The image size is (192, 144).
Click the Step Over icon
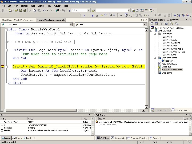click(110, 15)
